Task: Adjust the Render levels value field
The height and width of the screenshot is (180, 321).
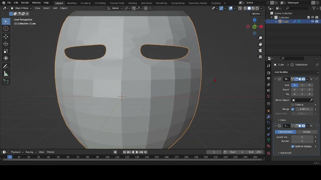Action: click(302, 141)
